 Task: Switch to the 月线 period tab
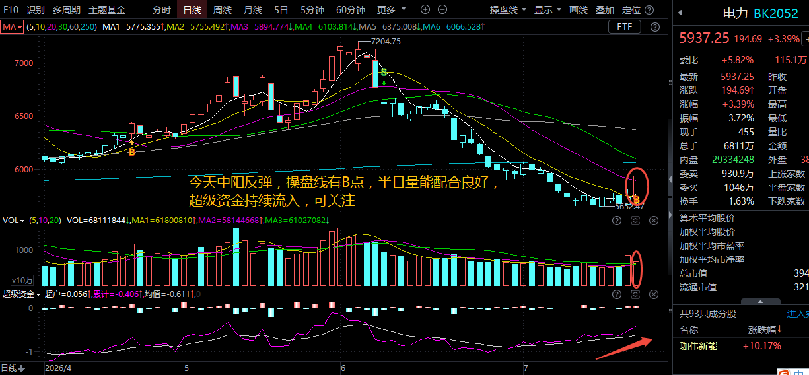pos(252,10)
